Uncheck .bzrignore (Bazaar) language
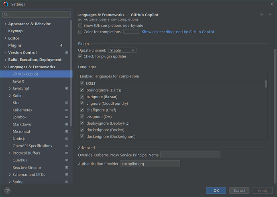This screenshot has height=197, width=277. coord(82,97)
